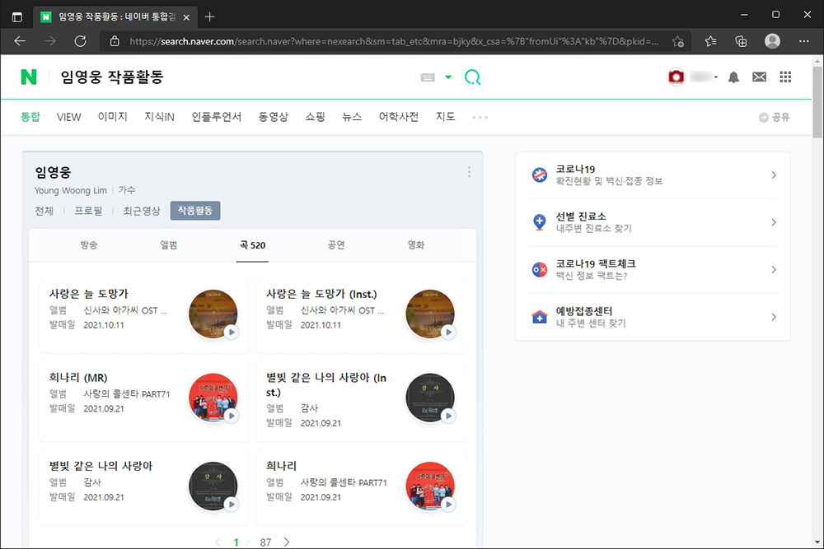Viewport: 824px width, 549px height.
Task: Close the 임영웅 작품활동 browser tab
Action: (x=186, y=17)
